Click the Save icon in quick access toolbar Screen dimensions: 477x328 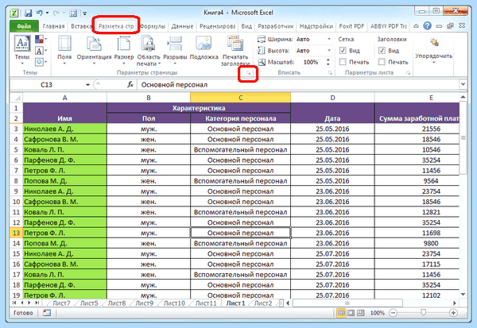[x=29, y=13]
